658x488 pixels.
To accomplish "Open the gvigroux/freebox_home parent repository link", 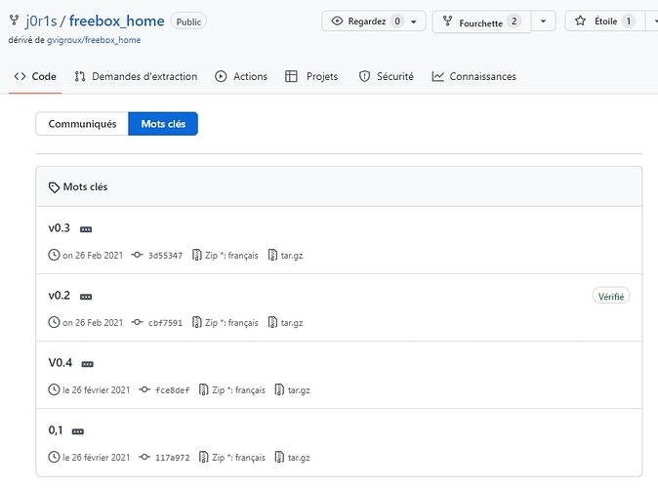I will 94,40.
